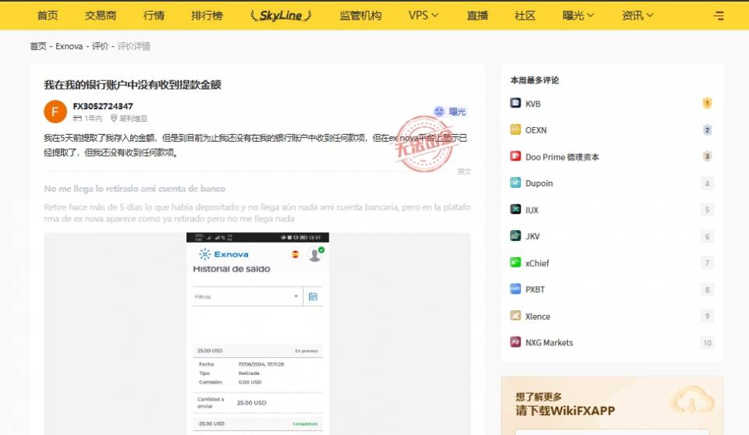The image size is (749, 435).
Task: Expand the 曝光 dropdown in navigation
Action: (x=578, y=16)
